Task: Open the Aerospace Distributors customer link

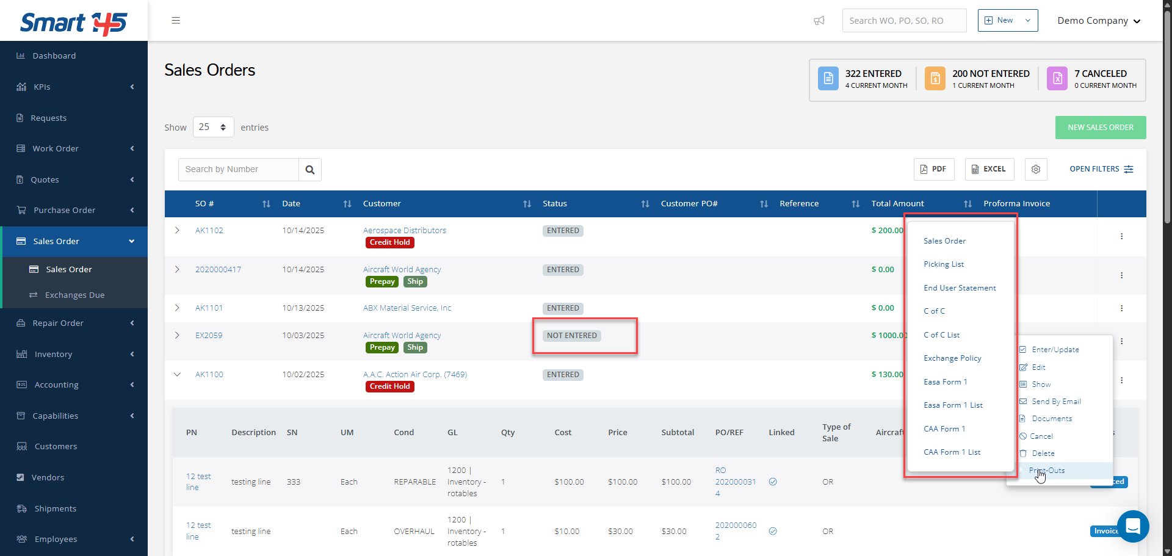Action: coord(404,230)
